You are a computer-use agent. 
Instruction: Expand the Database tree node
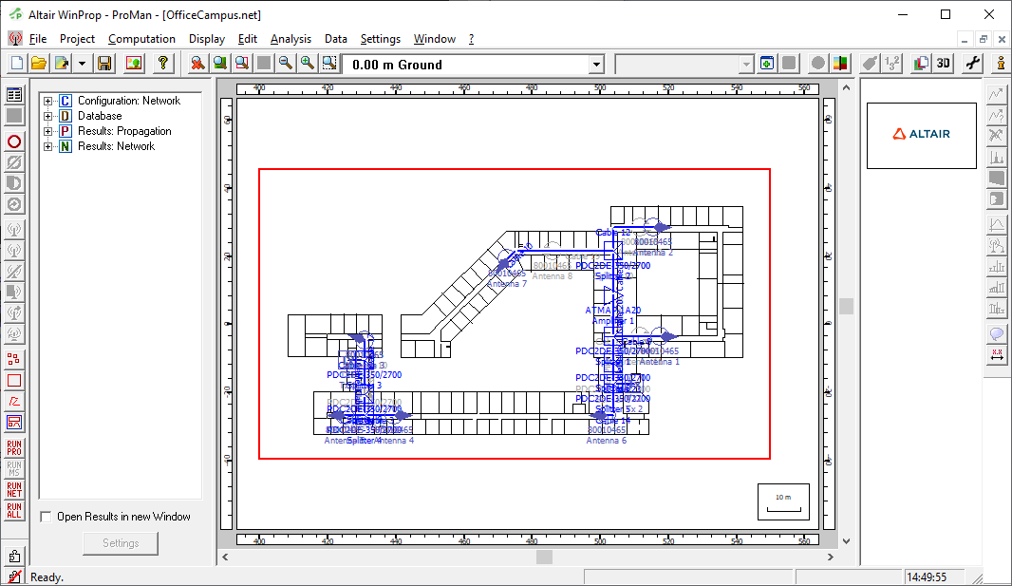pos(47,116)
